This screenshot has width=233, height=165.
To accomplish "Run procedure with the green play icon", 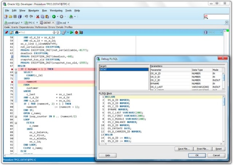I will [x=71, y=32].
